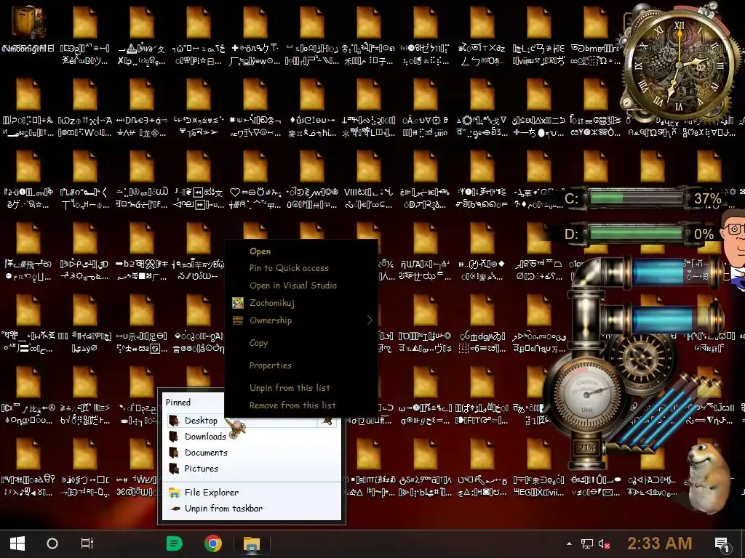Expand the Ownership submenu

(x=302, y=320)
